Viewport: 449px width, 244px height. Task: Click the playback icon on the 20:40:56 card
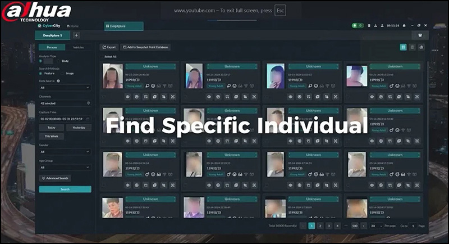136,97
